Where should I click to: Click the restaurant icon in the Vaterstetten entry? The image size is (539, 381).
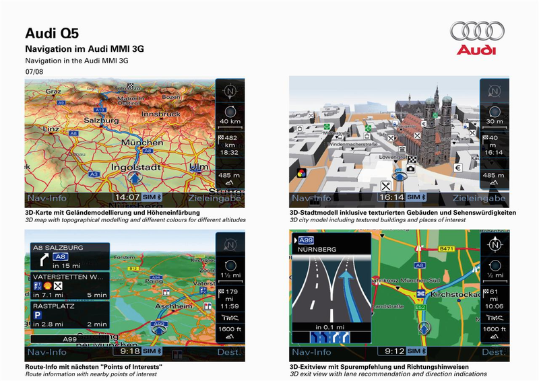tap(58, 286)
